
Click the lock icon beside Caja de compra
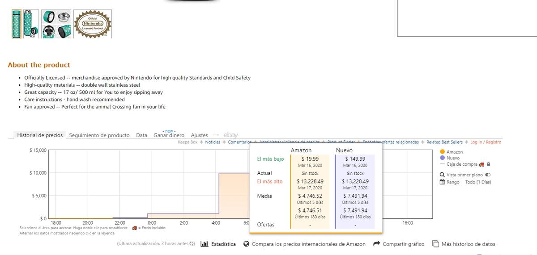click(489, 164)
